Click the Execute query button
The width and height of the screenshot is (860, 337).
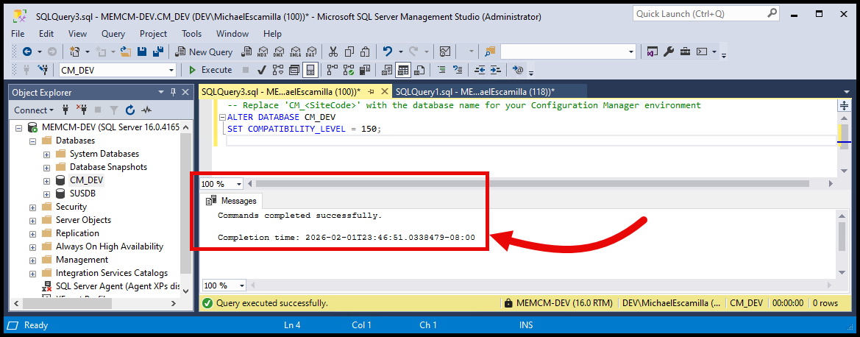point(210,70)
